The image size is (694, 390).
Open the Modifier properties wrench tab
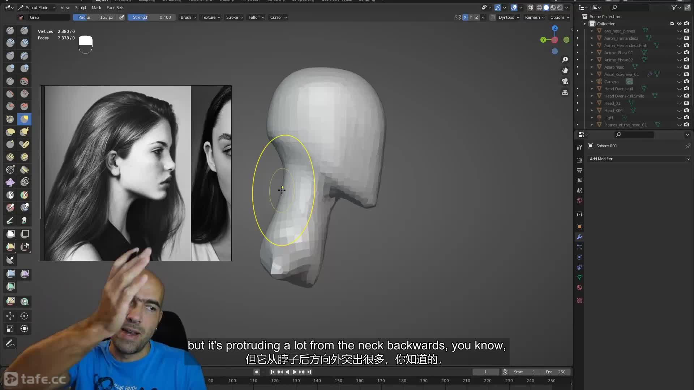click(579, 237)
